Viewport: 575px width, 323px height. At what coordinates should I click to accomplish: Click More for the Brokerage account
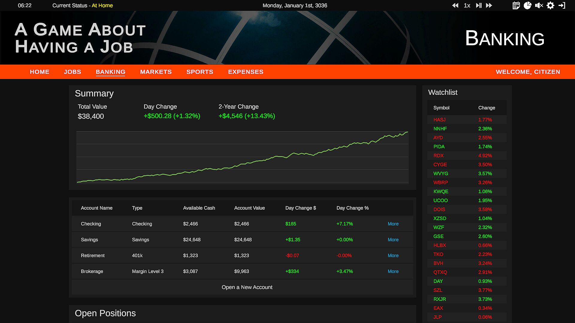tap(393, 271)
